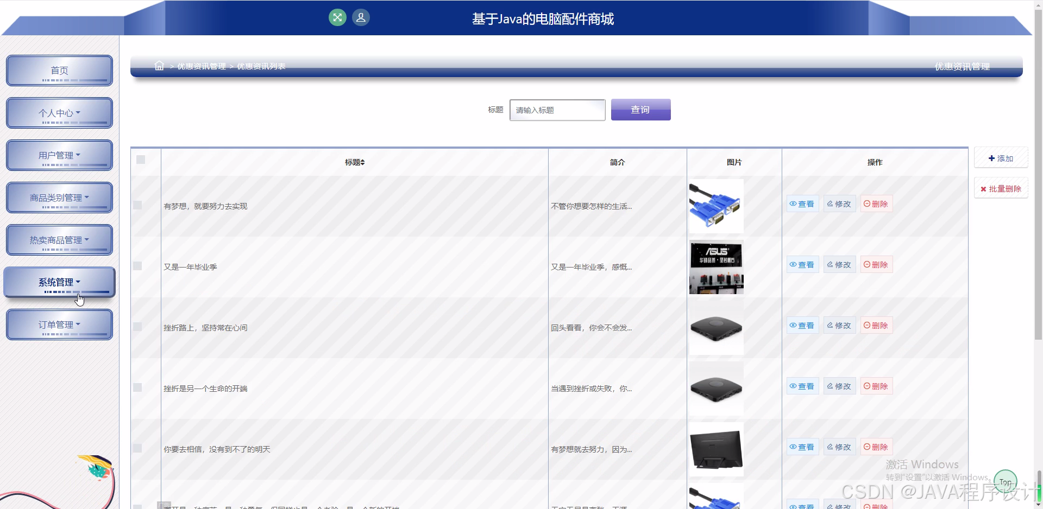The height and width of the screenshot is (509, 1043).
Task: Open the monitor thumbnail in 你要去相信 row
Action: (716, 449)
